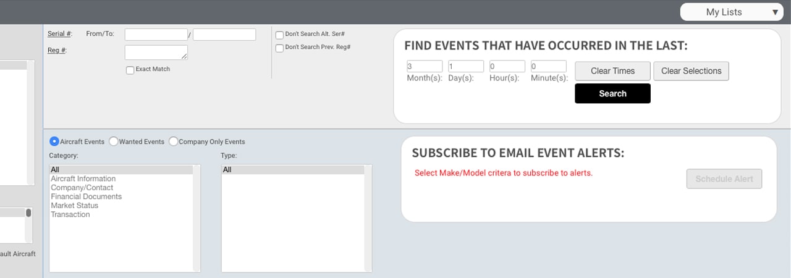Enable the Exact Match checkbox
The height and width of the screenshot is (278, 791).
point(130,70)
